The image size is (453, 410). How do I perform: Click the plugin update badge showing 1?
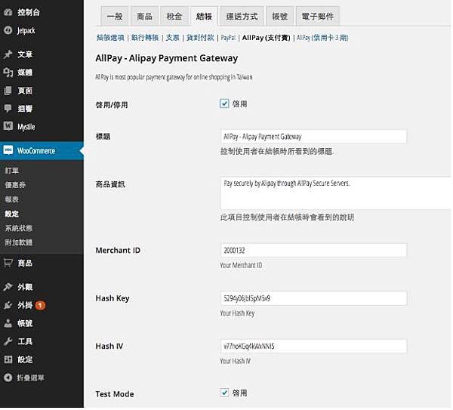click(x=40, y=305)
